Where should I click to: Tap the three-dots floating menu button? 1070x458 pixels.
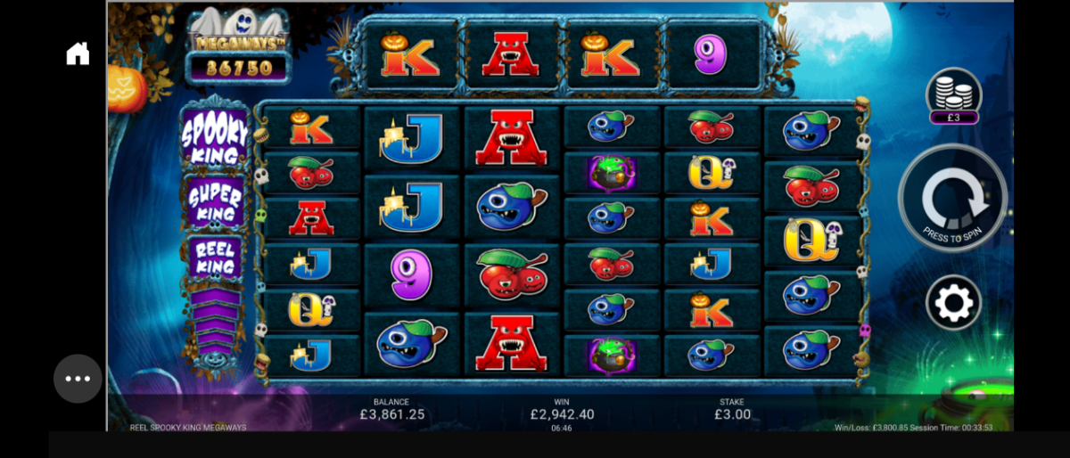click(x=78, y=379)
